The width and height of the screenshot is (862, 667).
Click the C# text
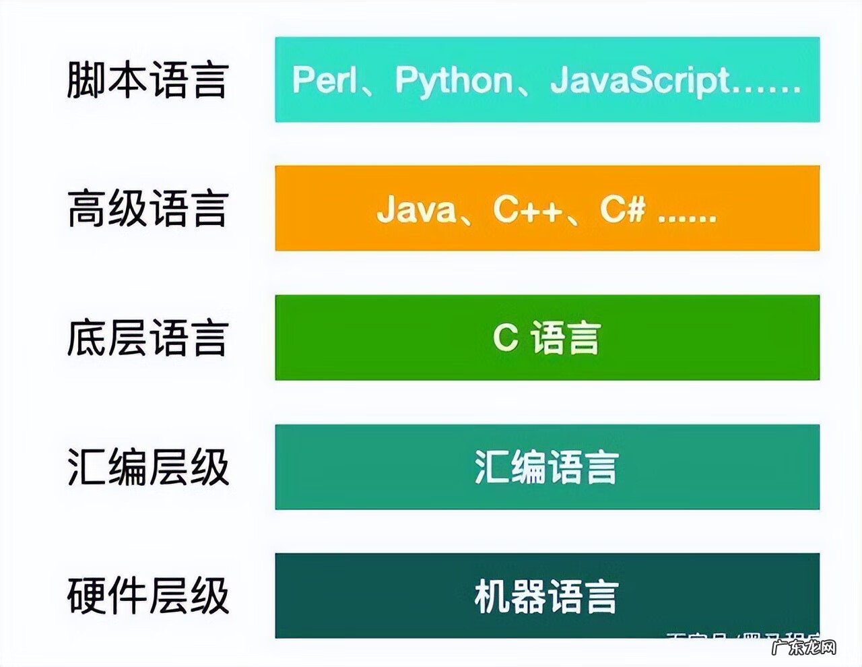[x=622, y=209]
